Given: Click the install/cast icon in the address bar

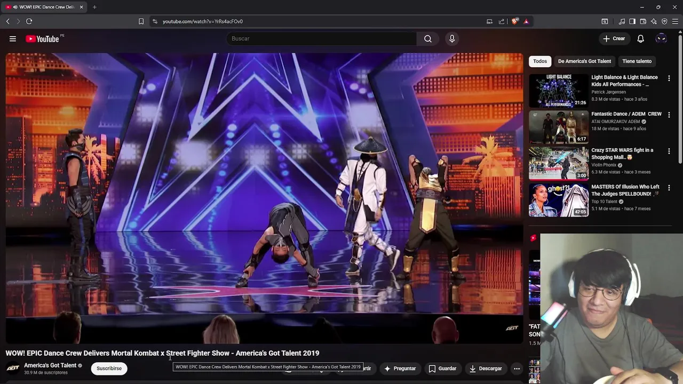Looking at the screenshot, I should [489, 21].
